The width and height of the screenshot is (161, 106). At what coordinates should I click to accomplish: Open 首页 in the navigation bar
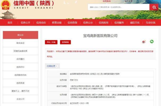10,23
